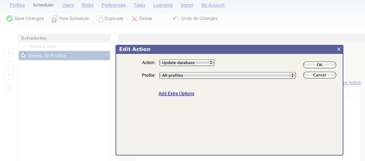
Task: Move schedule to bottom with double-down arrow
Action: click(x=9, y=88)
